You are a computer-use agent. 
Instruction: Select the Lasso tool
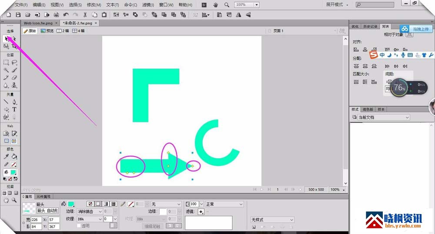point(14,63)
